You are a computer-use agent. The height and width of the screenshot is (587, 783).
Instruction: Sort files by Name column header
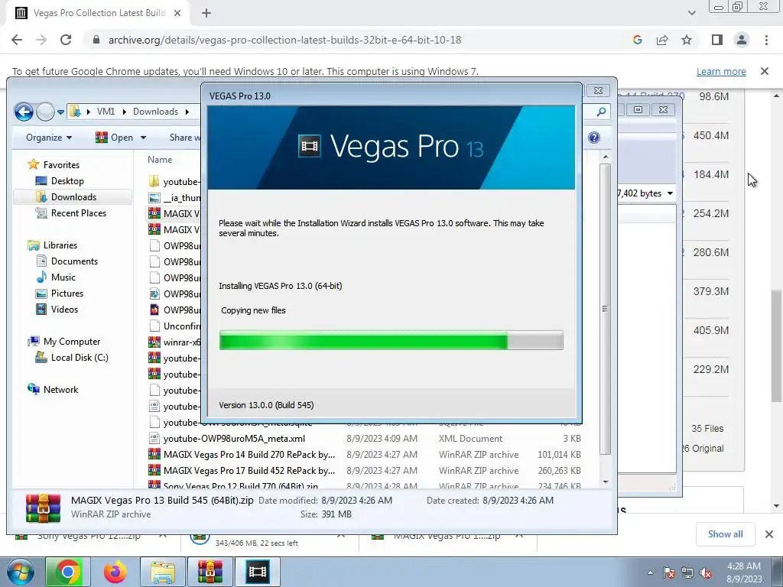[160, 159]
